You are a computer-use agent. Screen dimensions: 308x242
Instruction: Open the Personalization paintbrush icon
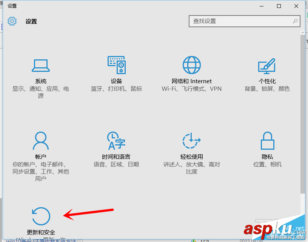[267, 66]
